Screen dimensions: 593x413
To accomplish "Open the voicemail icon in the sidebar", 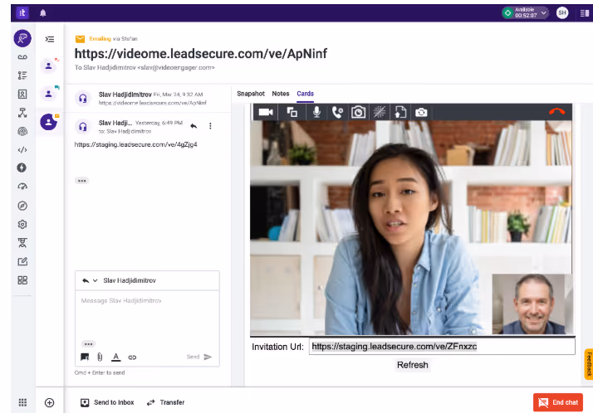I will (x=22, y=57).
